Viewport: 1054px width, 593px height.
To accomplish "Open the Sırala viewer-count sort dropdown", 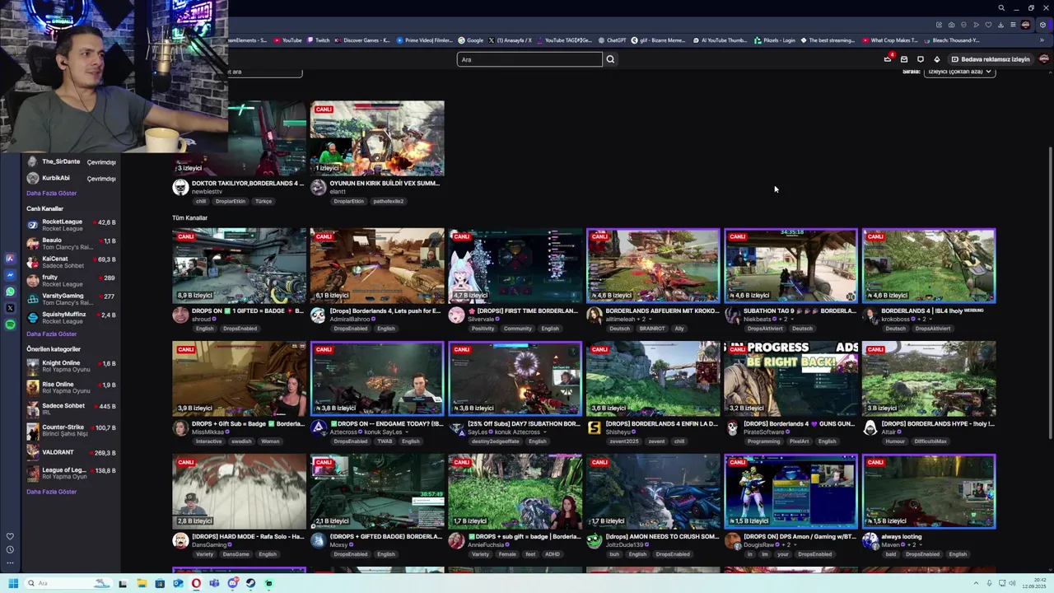I will [960, 71].
